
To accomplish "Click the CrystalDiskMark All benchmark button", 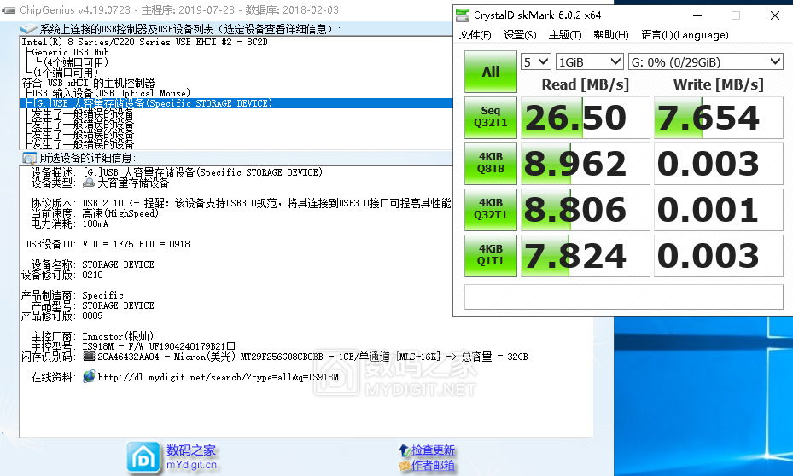I will click(x=491, y=72).
